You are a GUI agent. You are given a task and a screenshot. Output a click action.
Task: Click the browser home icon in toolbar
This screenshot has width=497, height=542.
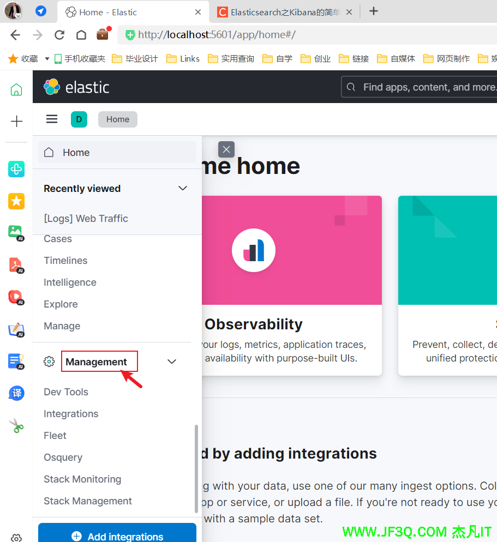81,35
